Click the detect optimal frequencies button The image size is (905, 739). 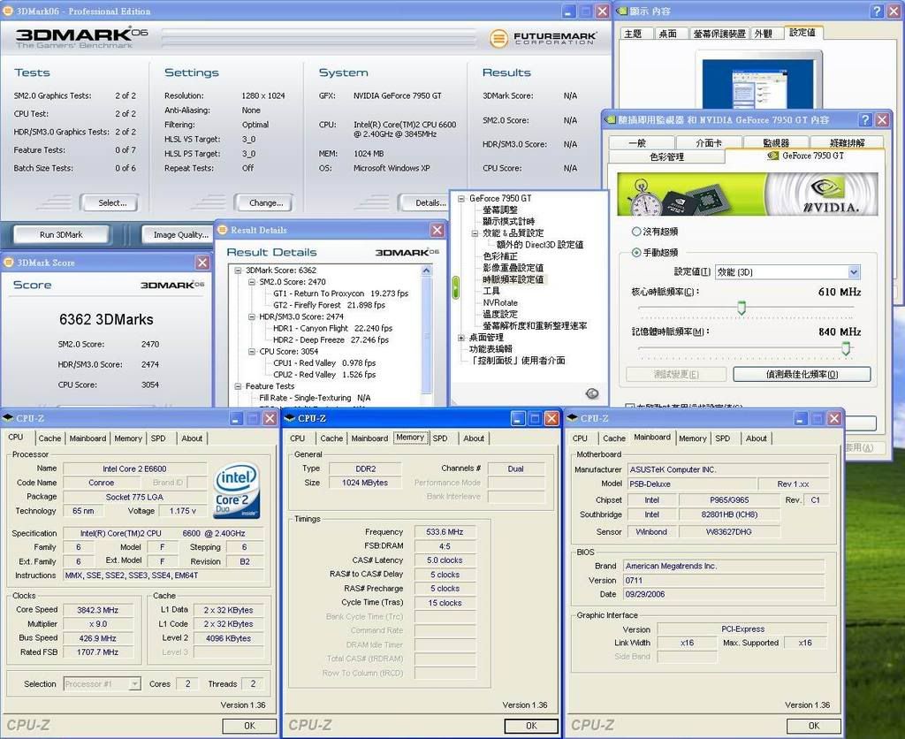(x=802, y=374)
